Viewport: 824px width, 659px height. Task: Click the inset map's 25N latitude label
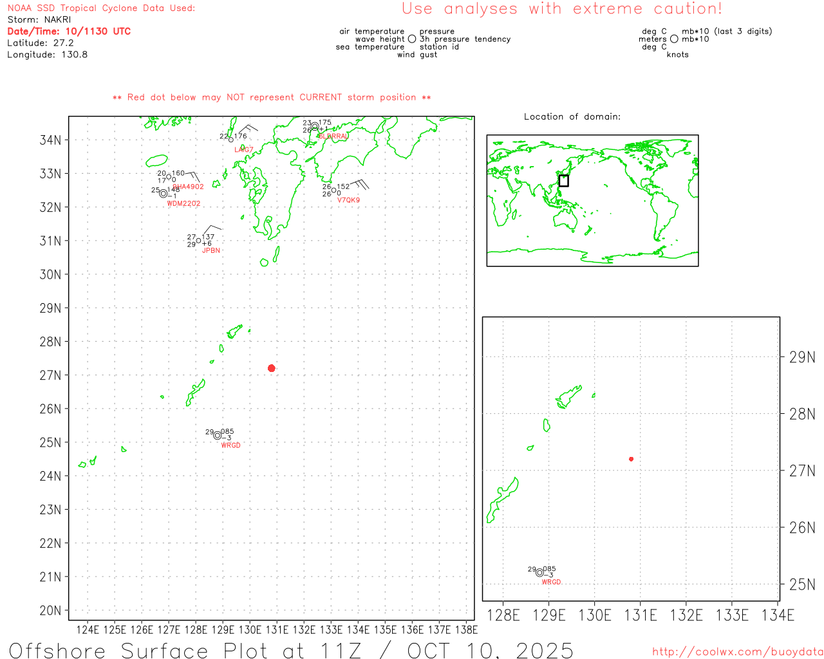click(x=802, y=584)
